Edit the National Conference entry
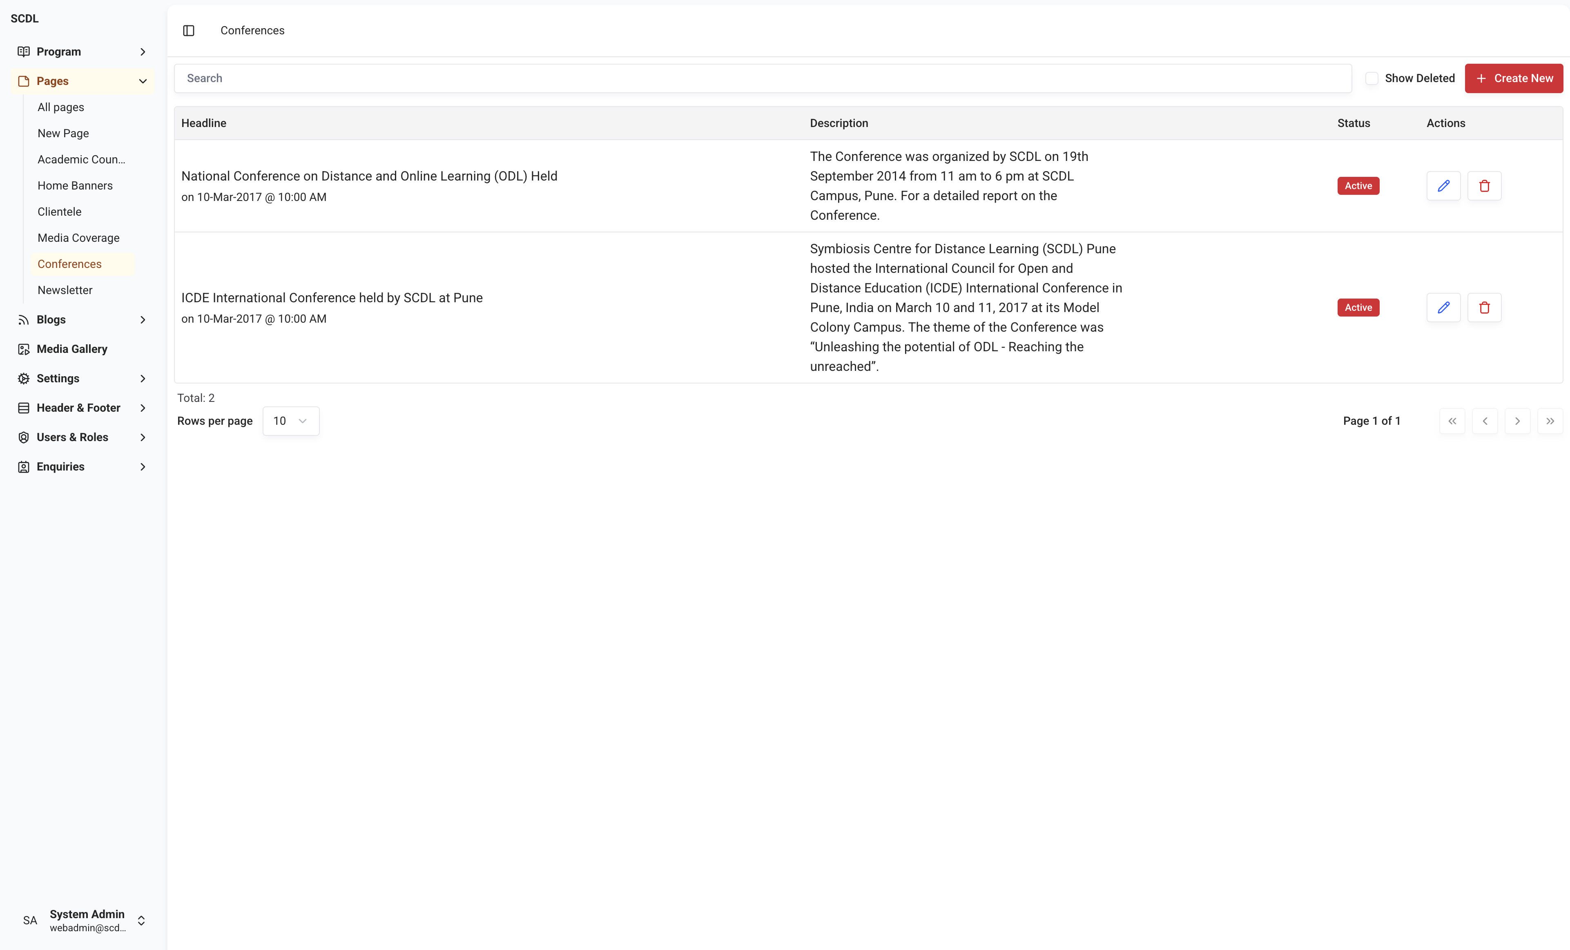This screenshot has height=950, width=1570. tap(1443, 185)
